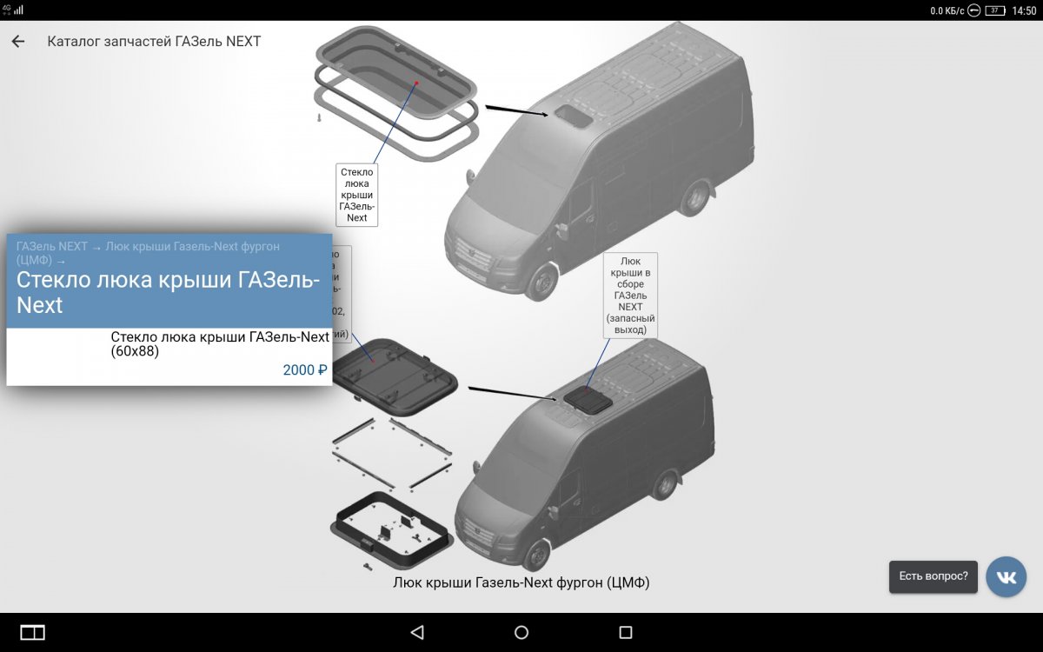The width and height of the screenshot is (1043, 652).
Task: Click 'Есть вопрос?' help button
Action: 933,576
